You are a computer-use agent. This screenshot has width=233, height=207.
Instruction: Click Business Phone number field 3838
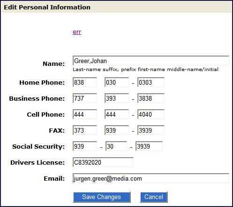pos(151,98)
